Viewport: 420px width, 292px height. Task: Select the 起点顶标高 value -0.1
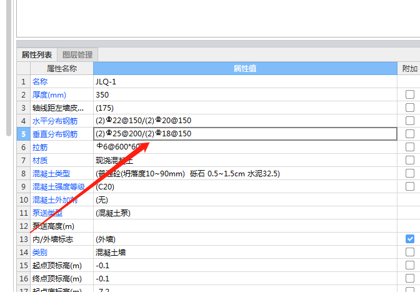245,265
